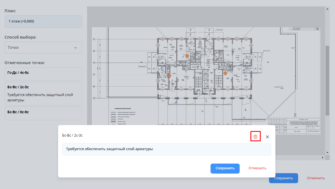Select the rightmost orange pin on the plan
Viewport: 335px width, 189px height.
225,73
